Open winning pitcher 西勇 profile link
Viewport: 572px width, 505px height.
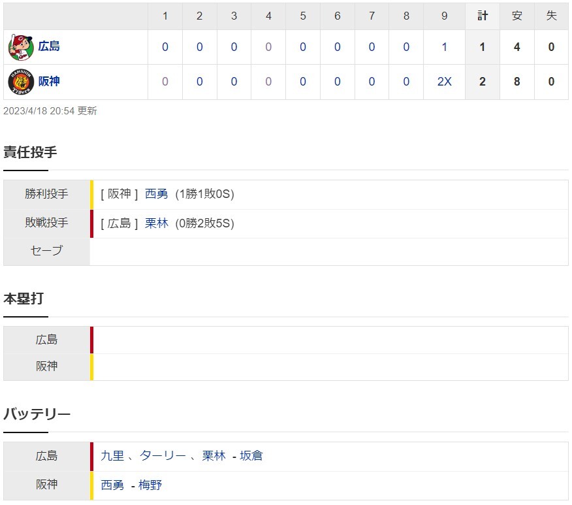[x=156, y=194]
